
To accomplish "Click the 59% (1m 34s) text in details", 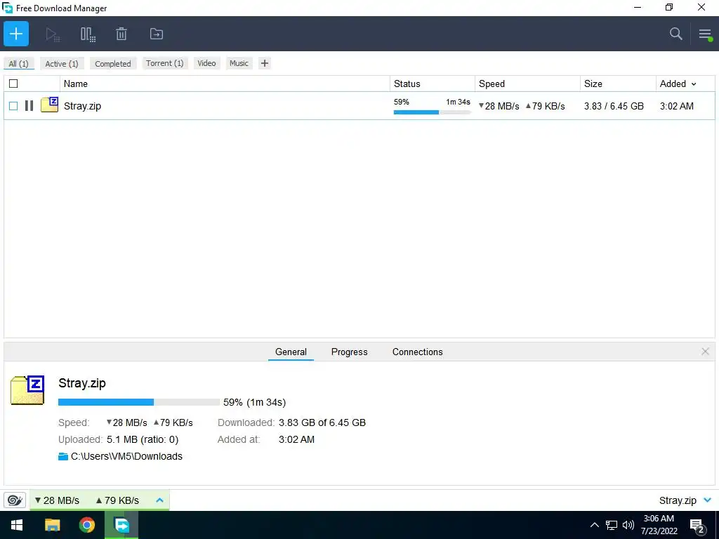I will point(254,402).
